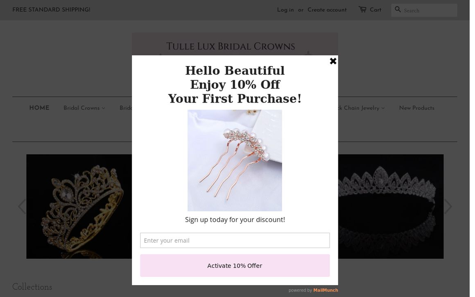475x297 pixels.
Task: Advance to next carousel slide
Action: click(x=448, y=206)
